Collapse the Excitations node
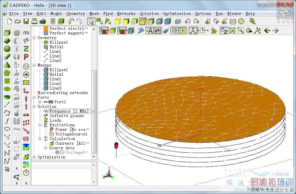Screen dimensions: 296x194 click(40, 125)
